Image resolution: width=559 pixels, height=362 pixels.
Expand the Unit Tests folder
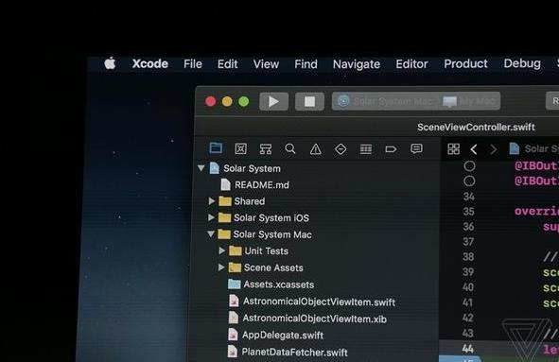(221, 250)
